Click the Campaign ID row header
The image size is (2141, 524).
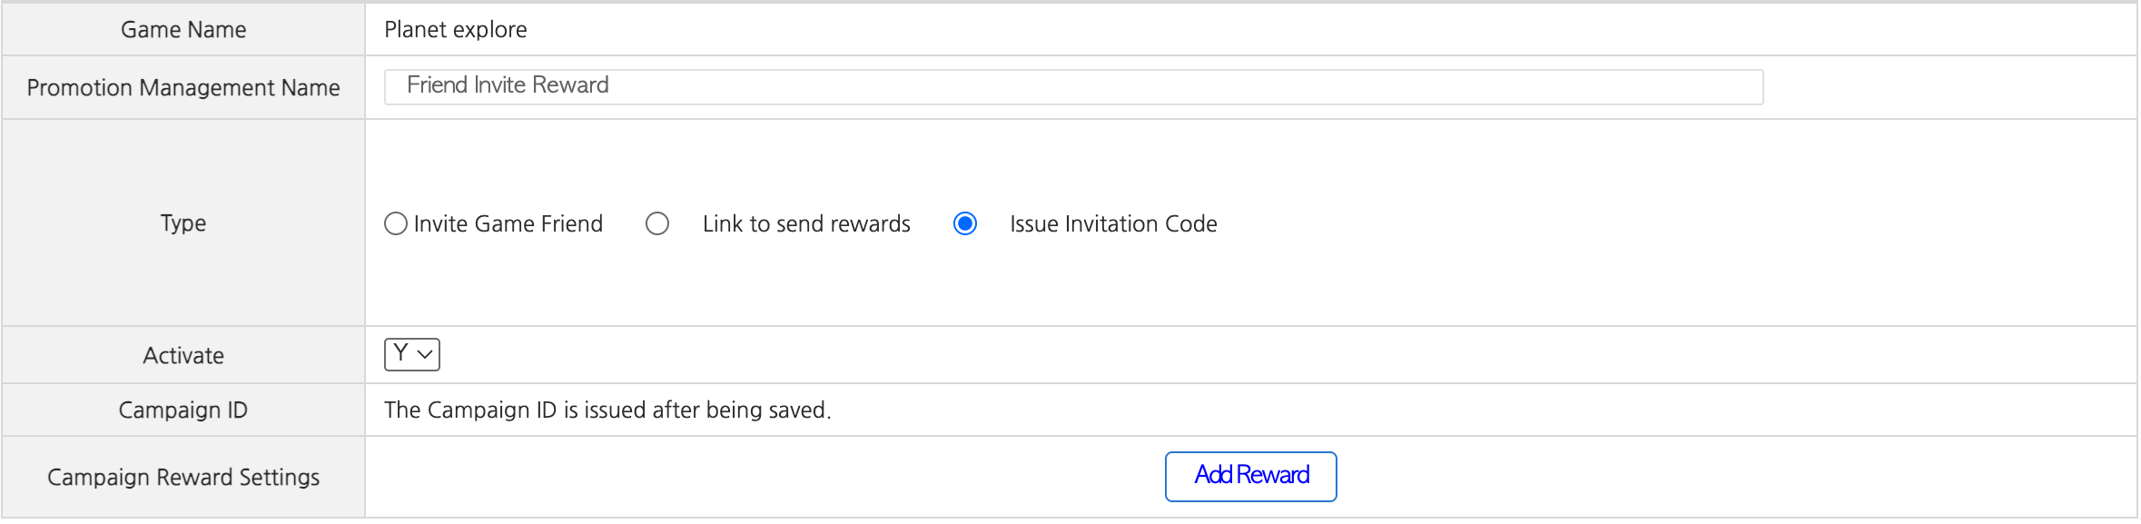pyautogui.click(x=183, y=410)
